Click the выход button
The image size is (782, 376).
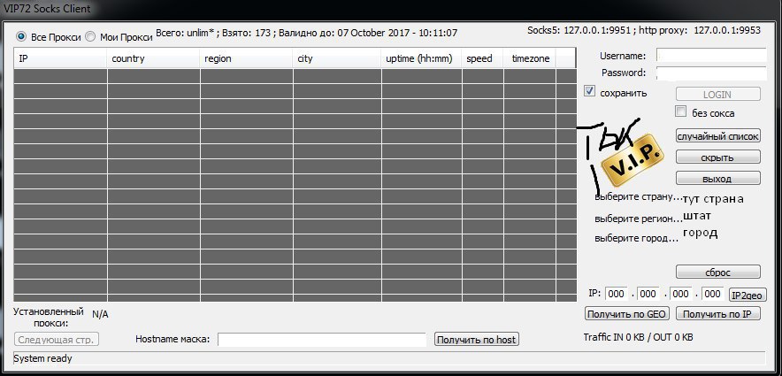(717, 178)
